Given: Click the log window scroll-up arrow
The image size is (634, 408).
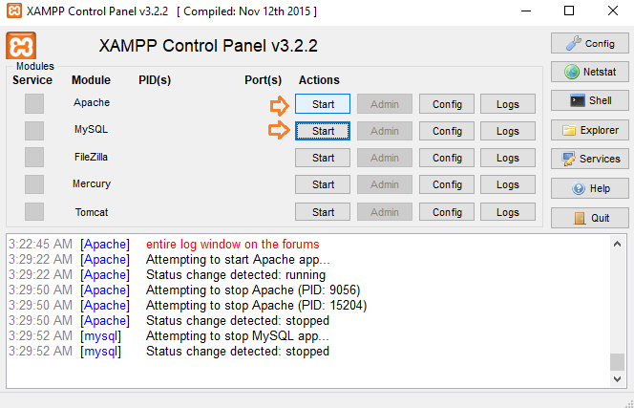Looking at the screenshot, I should click(x=617, y=244).
